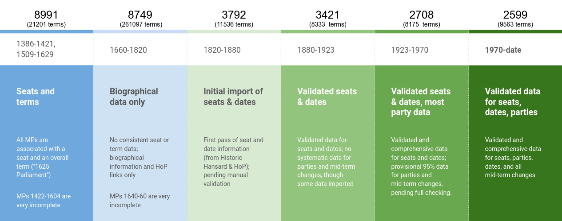The width and height of the screenshot is (562, 221).
Task: Click the 2708 total number
Action: pyautogui.click(x=422, y=15)
